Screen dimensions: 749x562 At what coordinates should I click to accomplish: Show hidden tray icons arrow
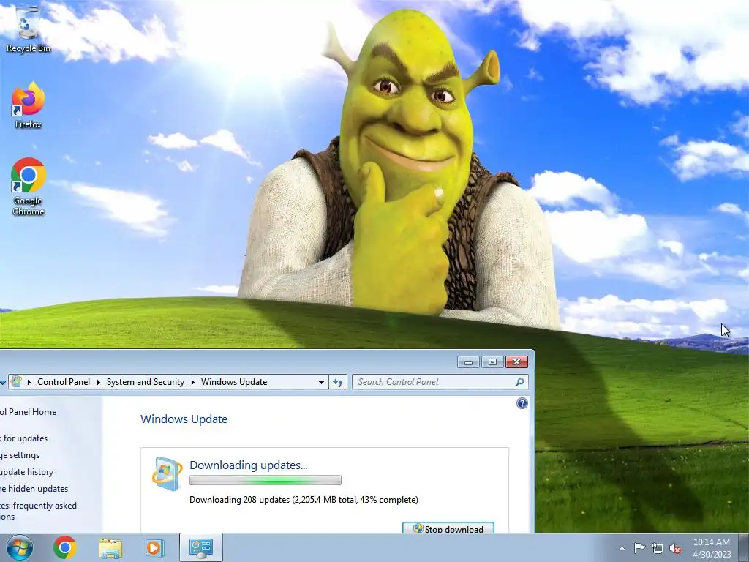pos(622,548)
